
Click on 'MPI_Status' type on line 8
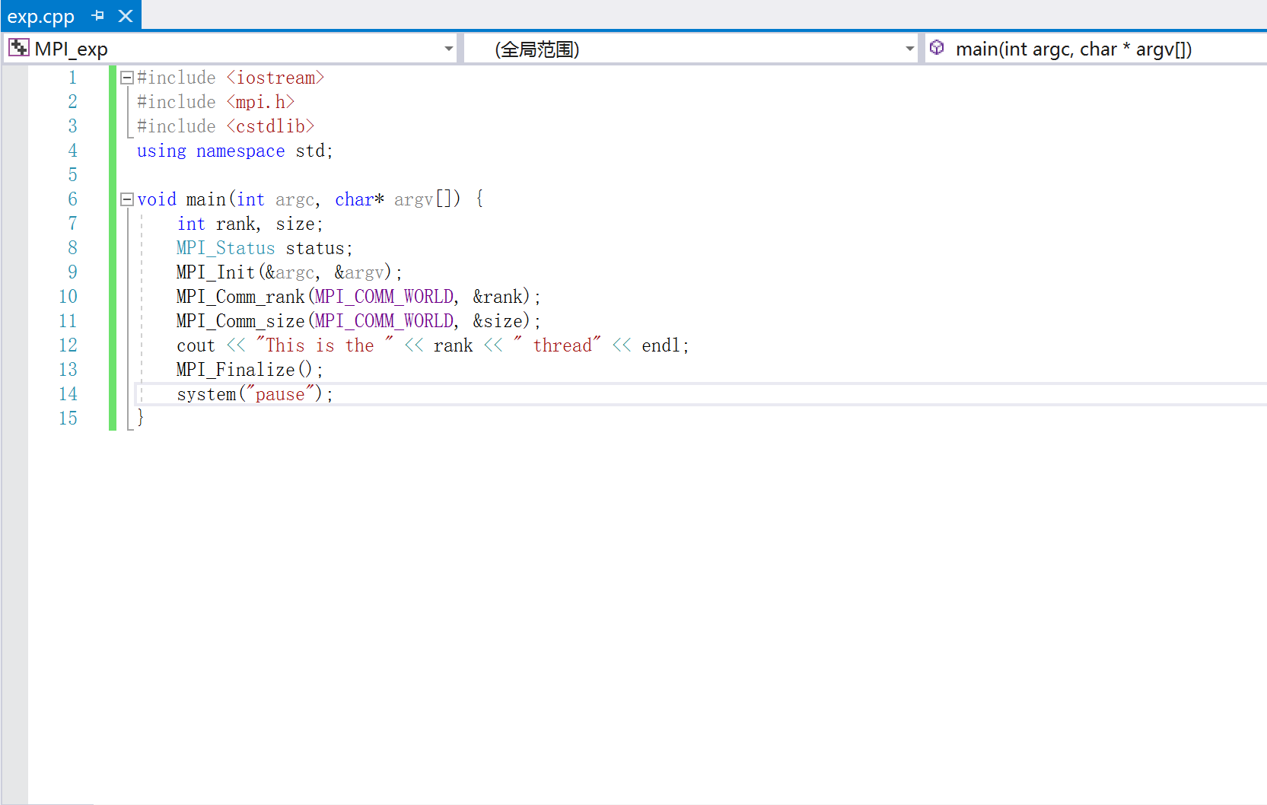(x=225, y=248)
